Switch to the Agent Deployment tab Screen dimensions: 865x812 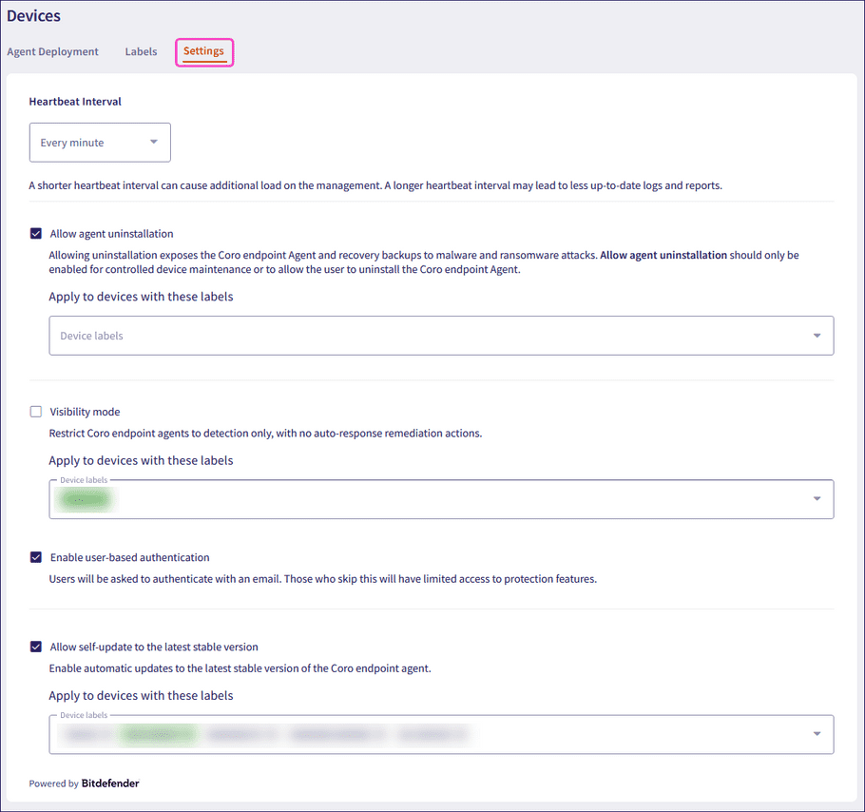tap(52, 51)
